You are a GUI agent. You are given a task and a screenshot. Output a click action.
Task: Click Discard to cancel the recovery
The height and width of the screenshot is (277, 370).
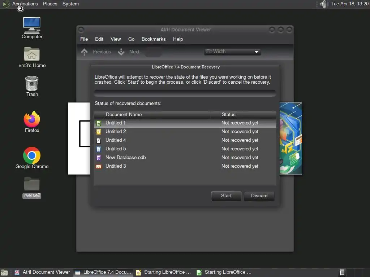click(259, 196)
